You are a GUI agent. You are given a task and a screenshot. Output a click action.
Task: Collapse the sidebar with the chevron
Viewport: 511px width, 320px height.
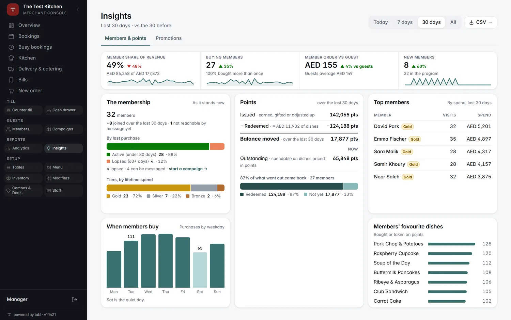(78, 10)
